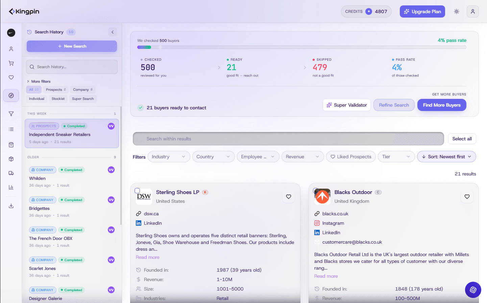
Task: Tick the Sterling Shoes LP card checkbox
Action: point(137,191)
